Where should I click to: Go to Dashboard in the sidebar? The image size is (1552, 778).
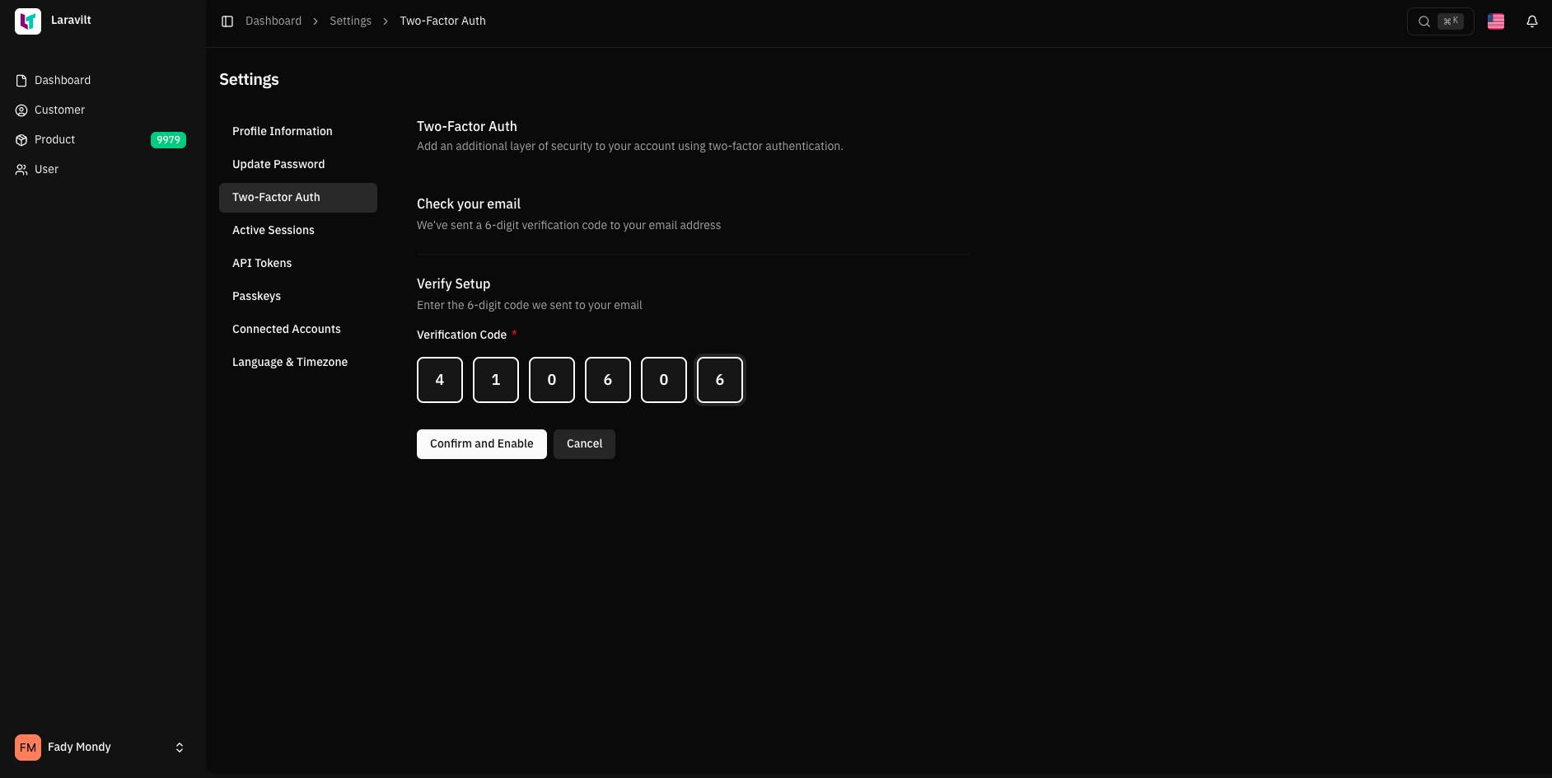coord(63,80)
